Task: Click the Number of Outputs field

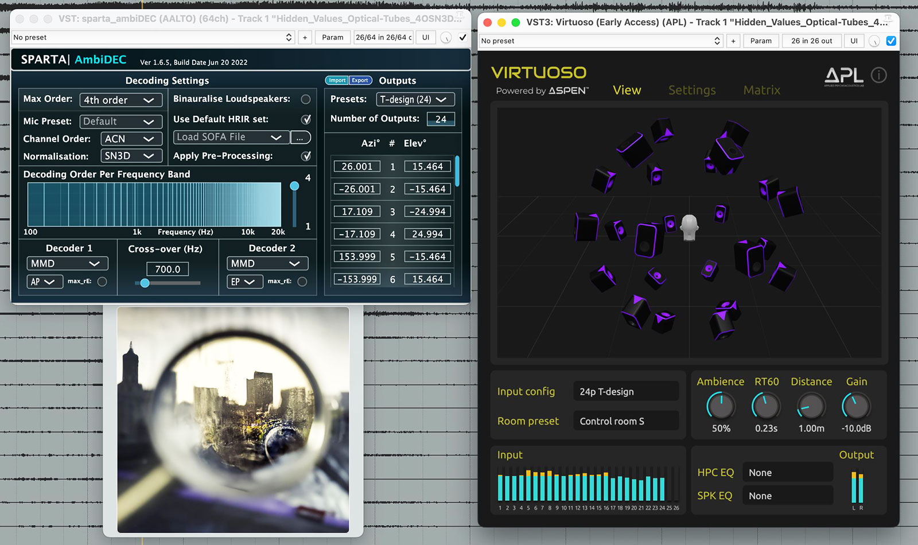Action: [x=441, y=119]
